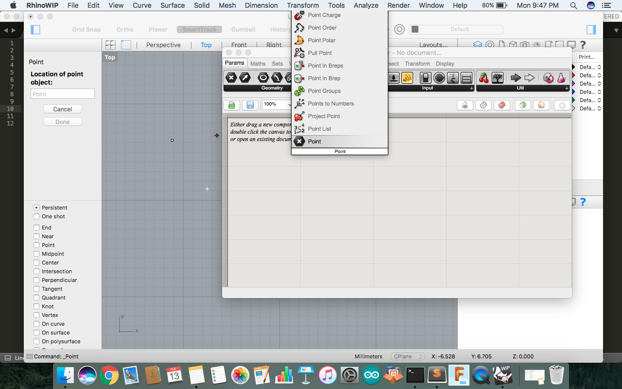Switch to the Maths tab in Grasshopper
Viewport: 622px width, 389px height.
pos(258,64)
